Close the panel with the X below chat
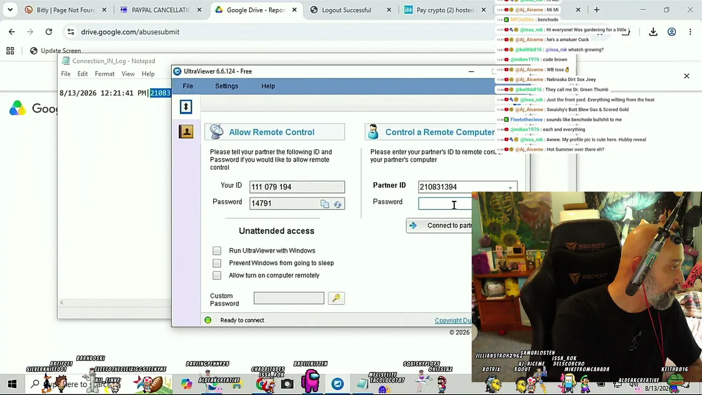This screenshot has width=702, height=395. point(686,76)
